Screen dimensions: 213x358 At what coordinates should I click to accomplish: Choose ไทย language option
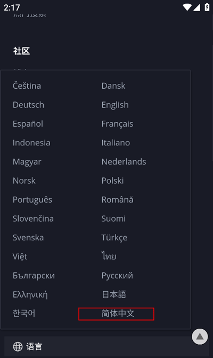click(109, 256)
